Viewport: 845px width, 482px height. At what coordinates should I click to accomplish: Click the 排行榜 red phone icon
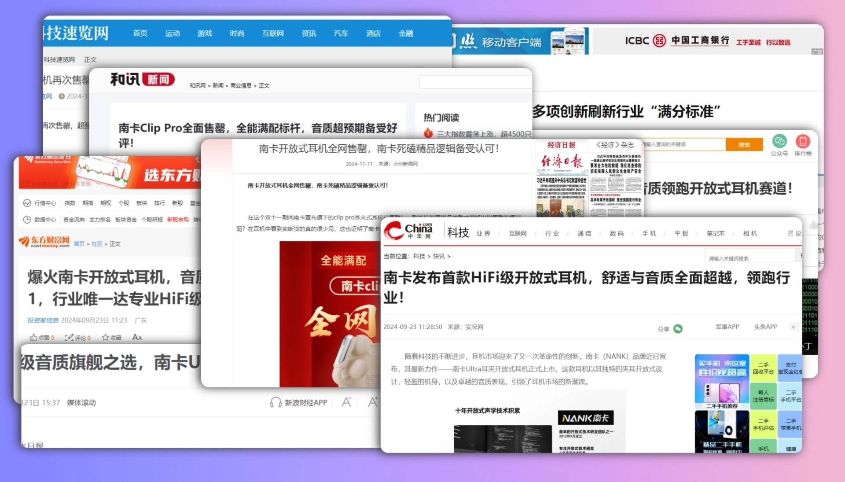803,141
